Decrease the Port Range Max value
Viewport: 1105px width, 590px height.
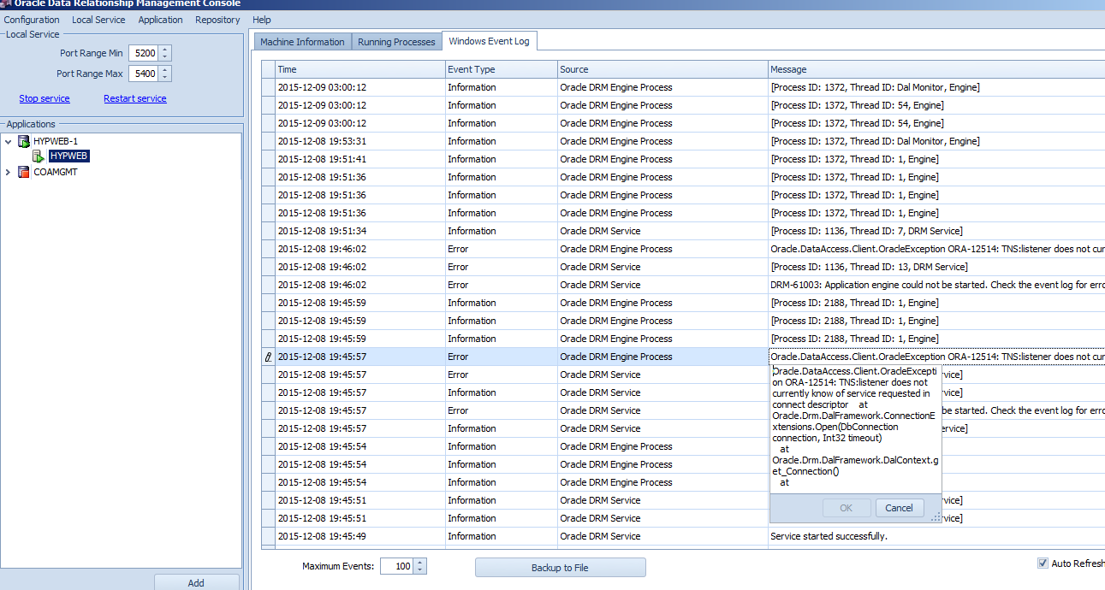[165, 78]
